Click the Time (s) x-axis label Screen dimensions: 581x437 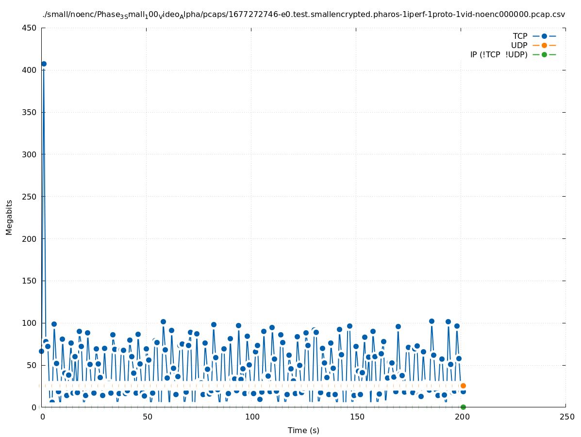pyautogui.click(x=303, y=430)
